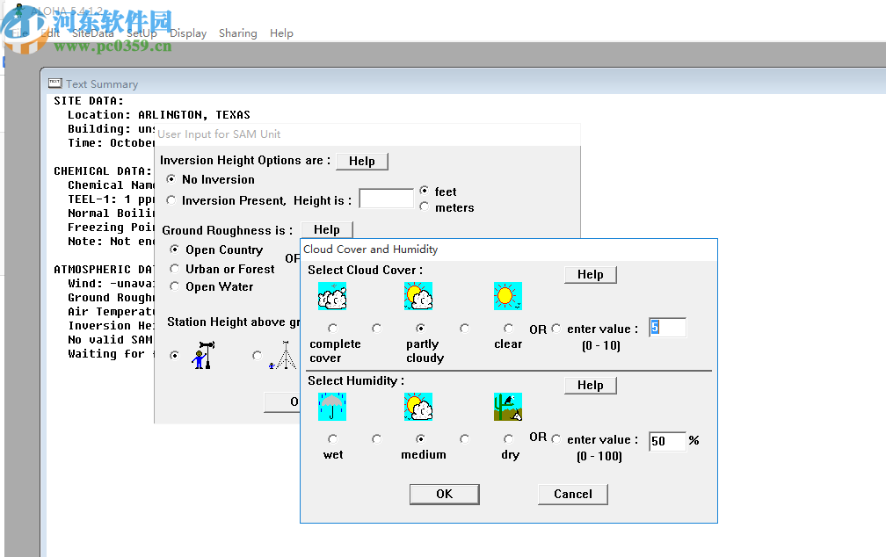Select clear cloud cover radio button
Viewport: 886px width, 557px height.
click(509, 329)
